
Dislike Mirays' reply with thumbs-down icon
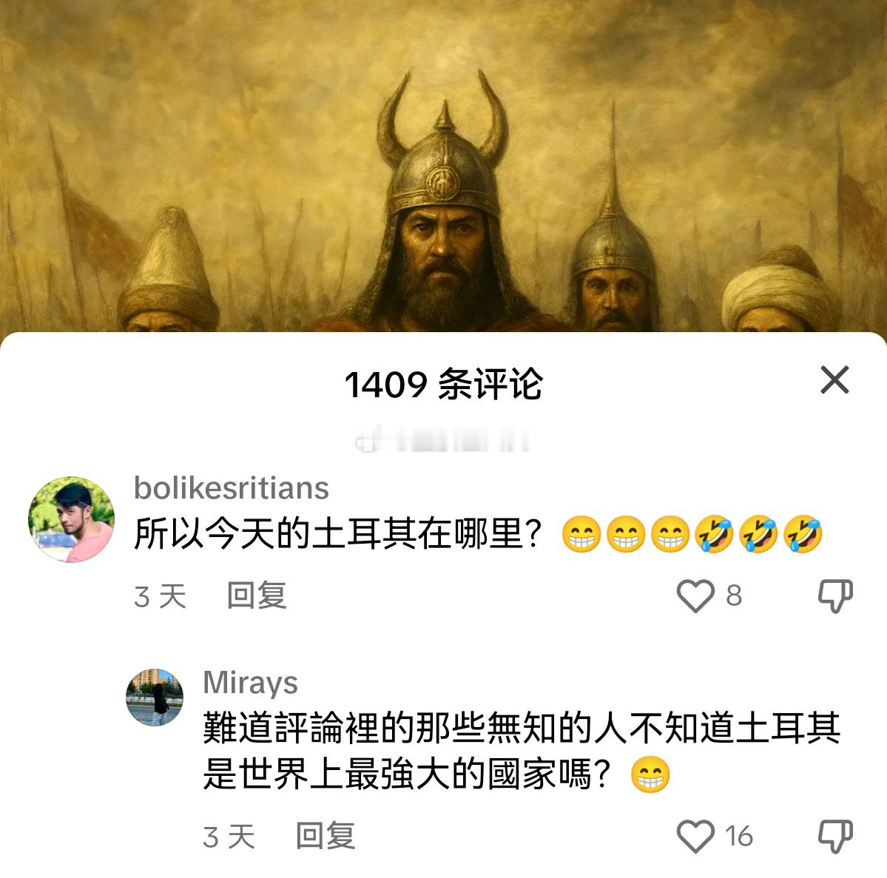coord(835,836)
